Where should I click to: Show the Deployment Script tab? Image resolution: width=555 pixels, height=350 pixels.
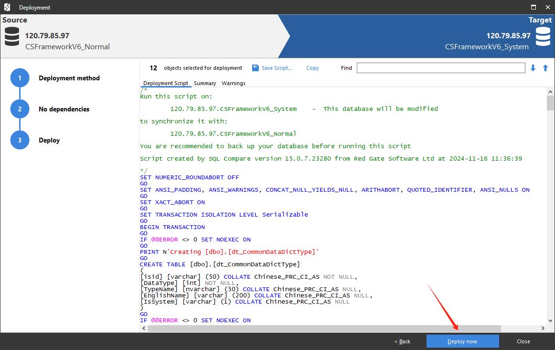(166, 83)
